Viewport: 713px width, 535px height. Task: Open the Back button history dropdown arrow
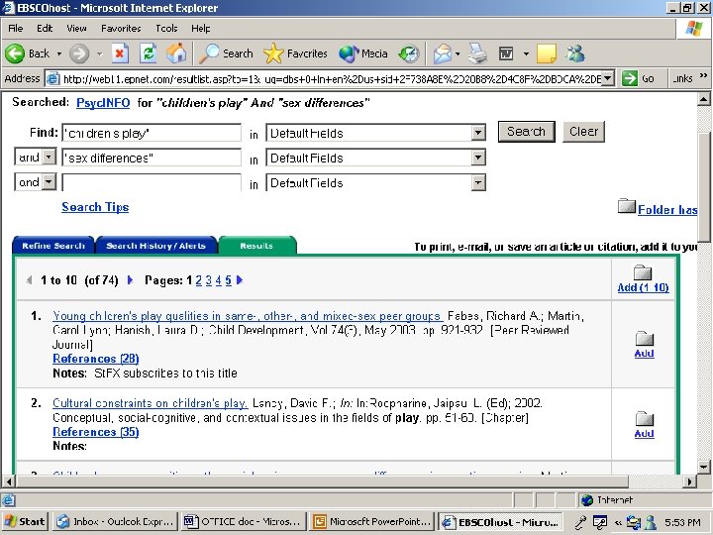click(x=59, y=54)
